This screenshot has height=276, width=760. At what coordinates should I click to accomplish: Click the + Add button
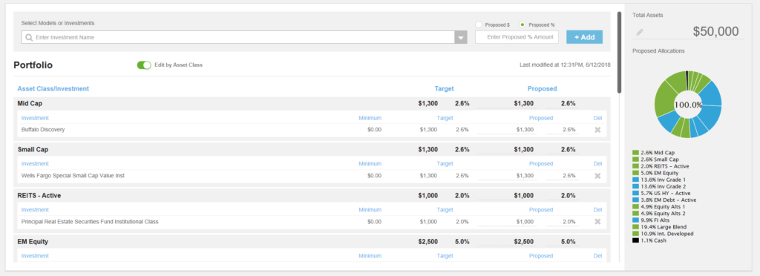pos(585,37)
